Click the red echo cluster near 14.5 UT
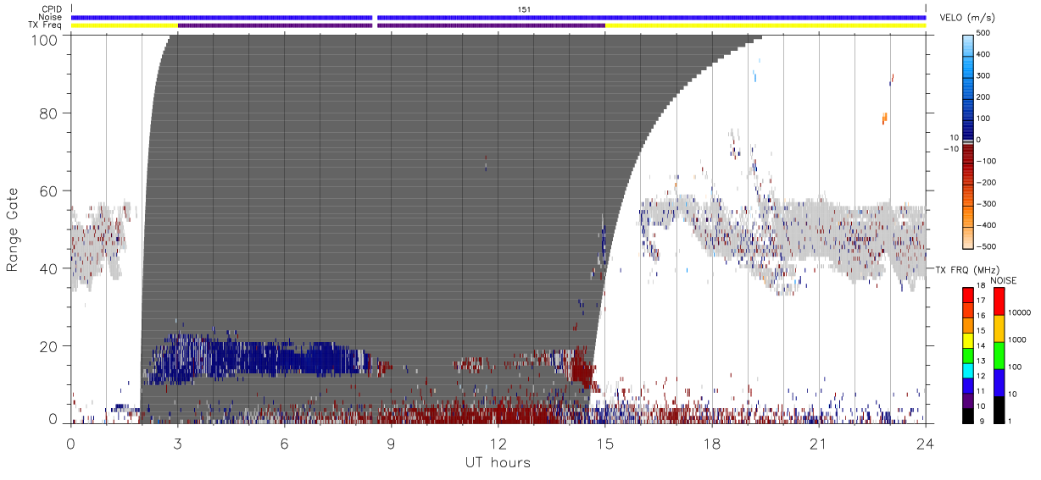This screenshot has height=480, width=1041. click(582, 368)
